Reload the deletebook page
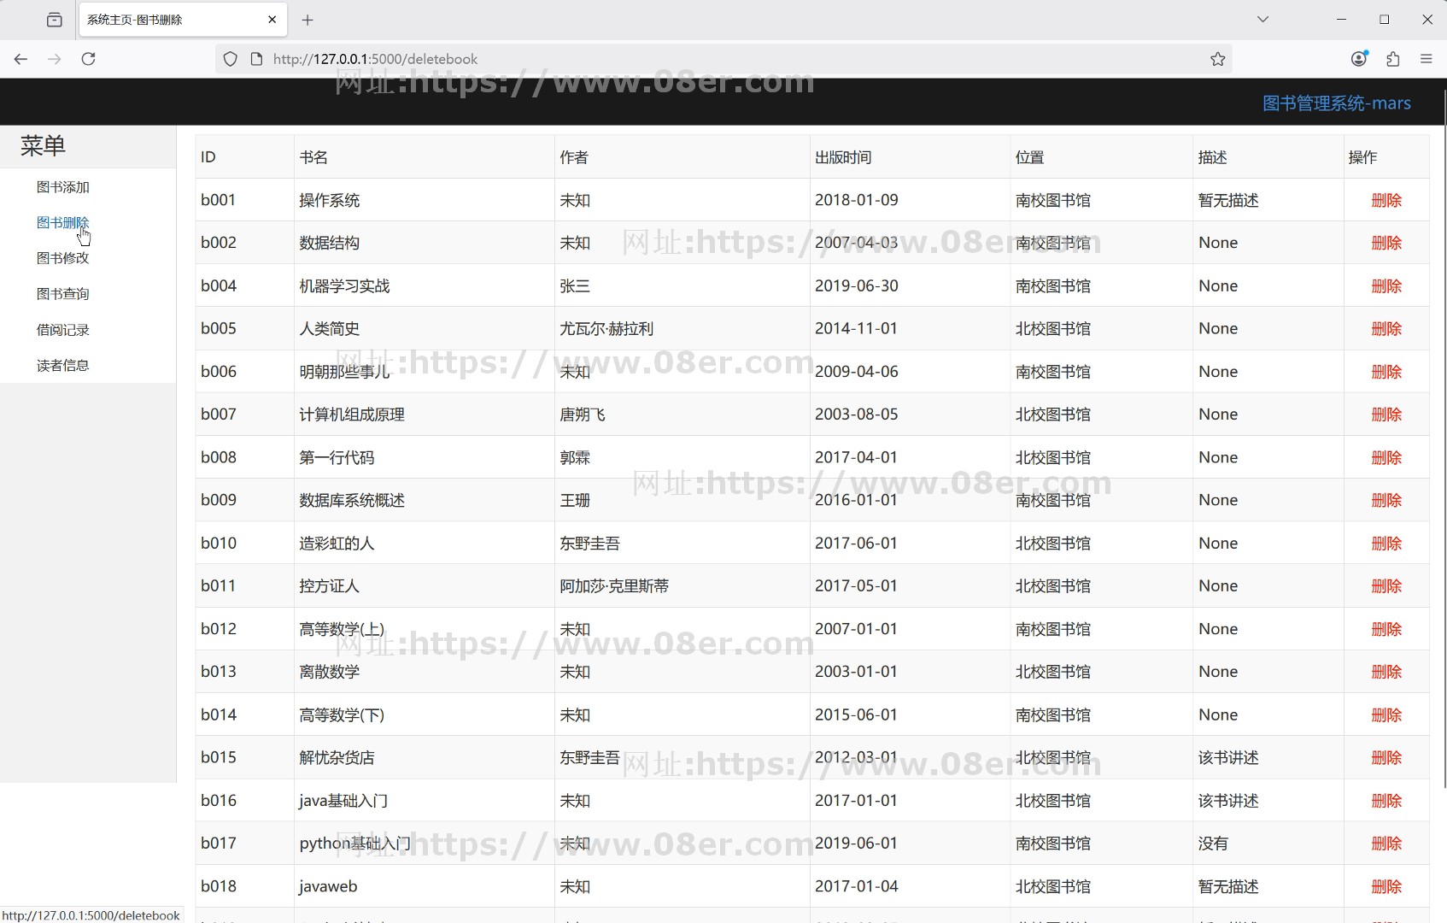The height and width of the screenshot is (923, 1447). click(88, 58)
